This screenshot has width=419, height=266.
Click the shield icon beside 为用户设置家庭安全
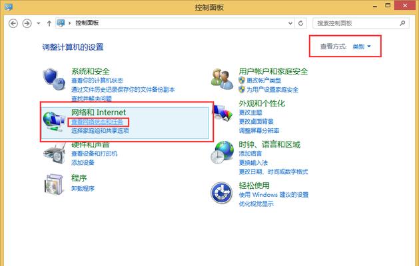(242, 89)
